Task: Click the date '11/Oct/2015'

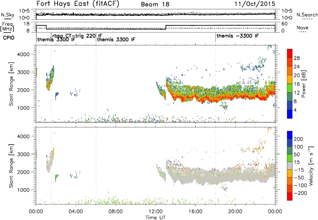Action: click(255, 4)
